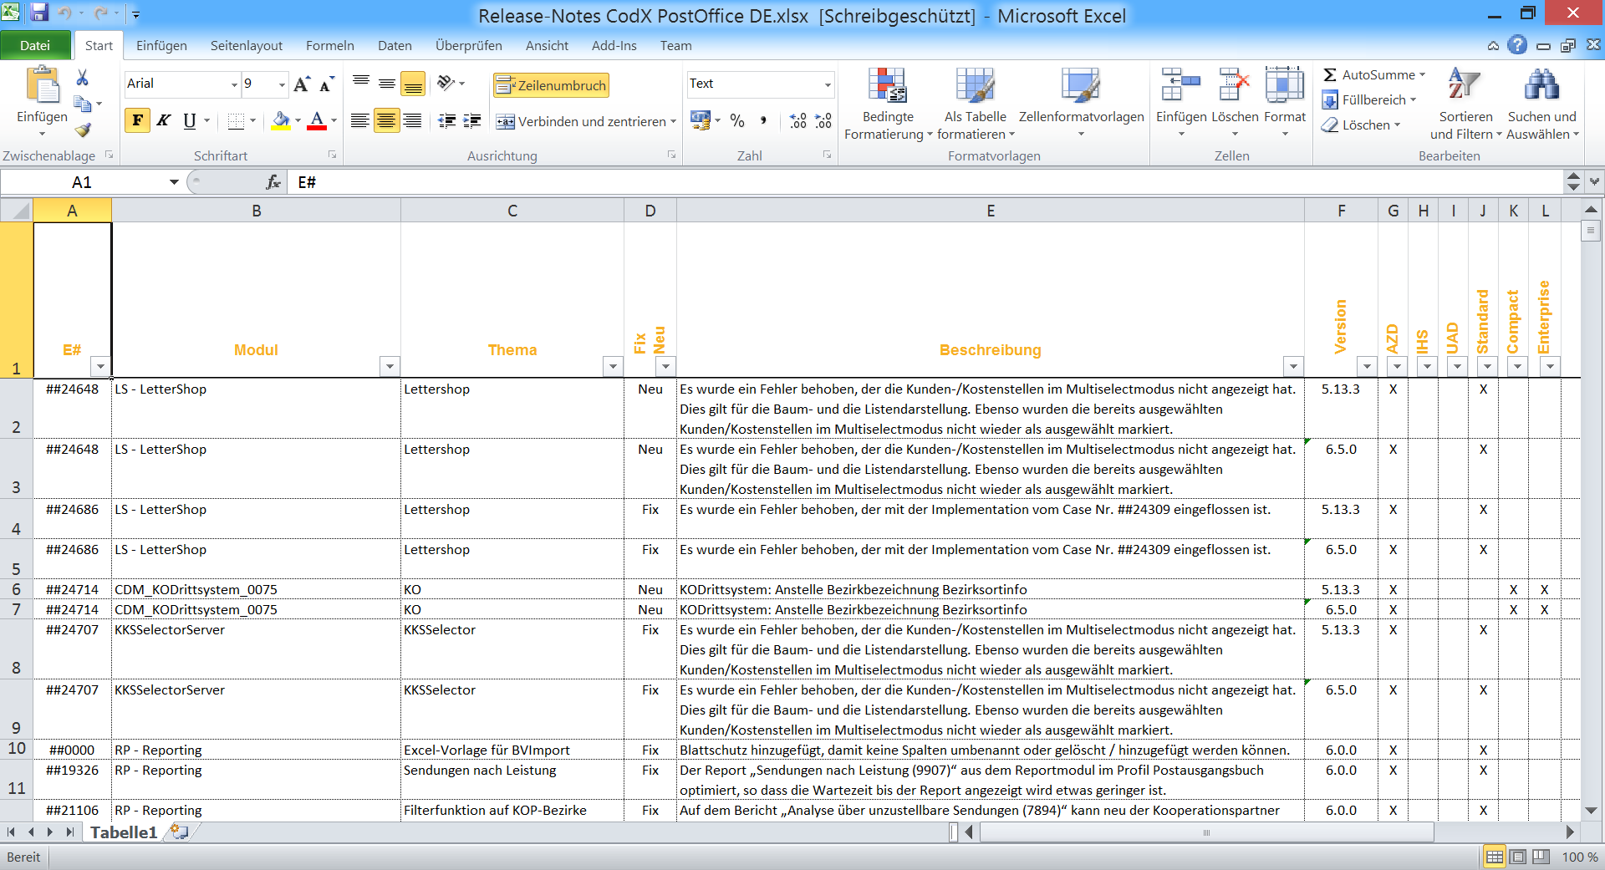
Task: Click the insert function fx icon
Action: (273, 182)
